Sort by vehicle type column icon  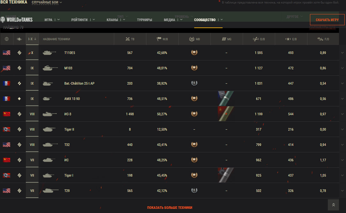(19, 39)
